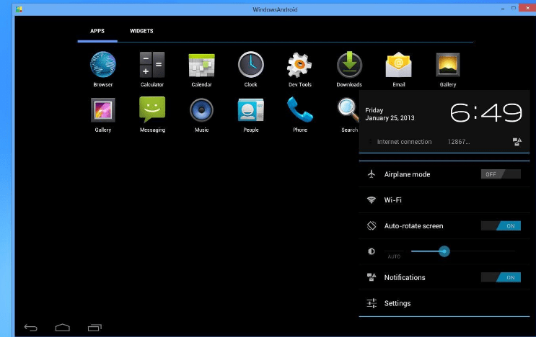Open the Clock app

[x=250, y=66]
